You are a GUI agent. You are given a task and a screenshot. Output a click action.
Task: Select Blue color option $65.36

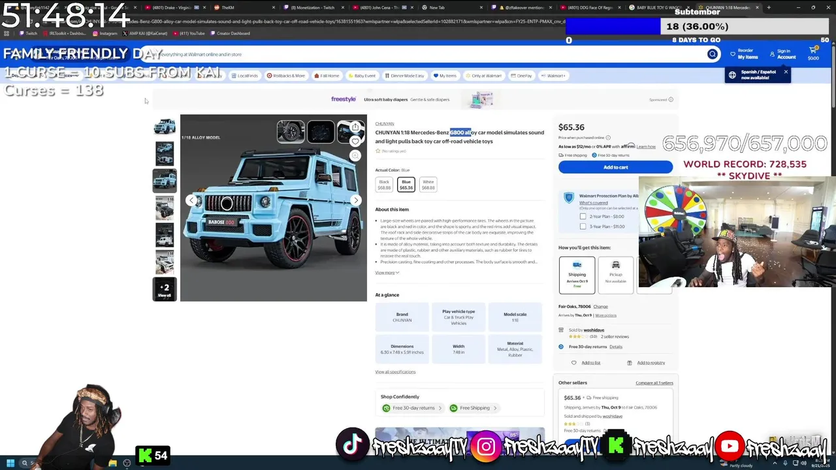(406, 185)
